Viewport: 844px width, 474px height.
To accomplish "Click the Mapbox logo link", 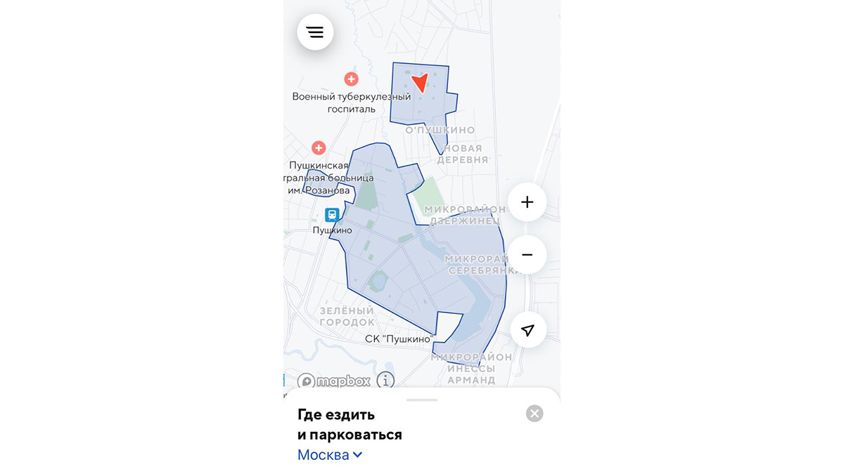I will click(334, 381).
